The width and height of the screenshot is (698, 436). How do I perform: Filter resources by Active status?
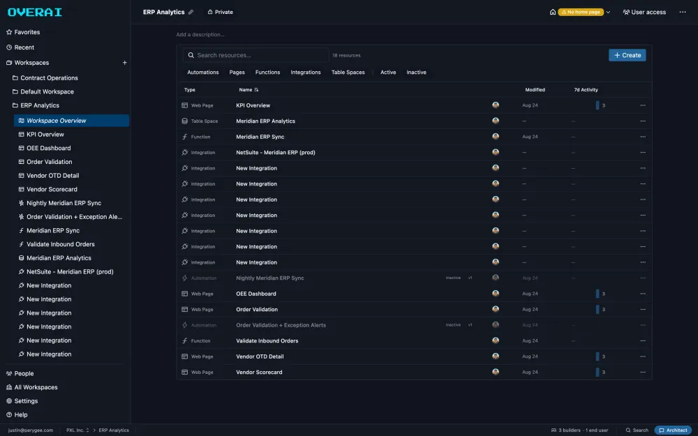[x=388, y=72]
